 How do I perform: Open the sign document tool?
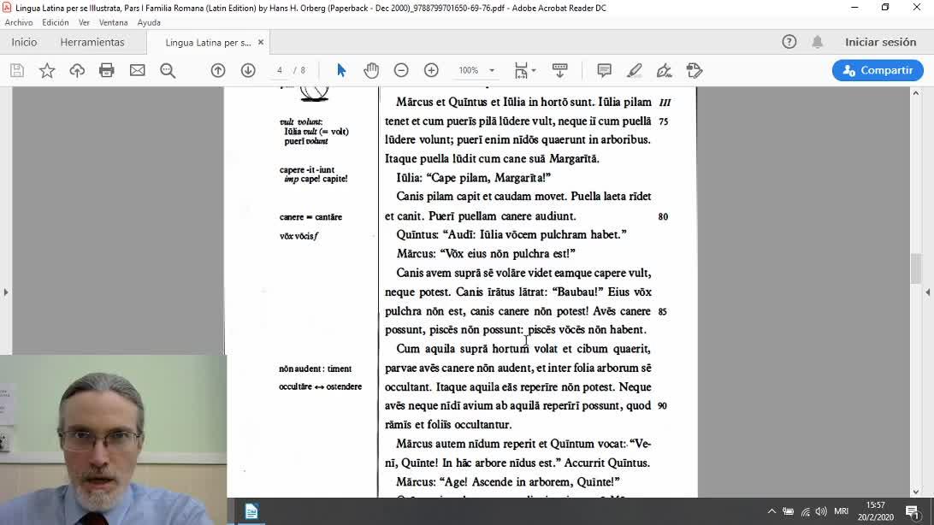[665, 70]
